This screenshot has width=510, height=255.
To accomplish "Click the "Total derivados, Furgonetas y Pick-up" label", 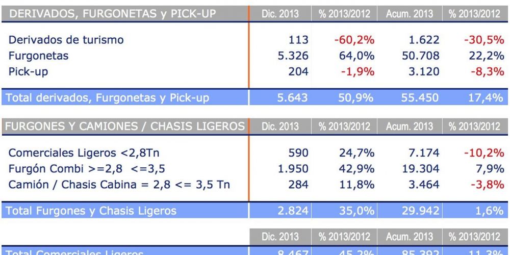I will pos(109,98).
